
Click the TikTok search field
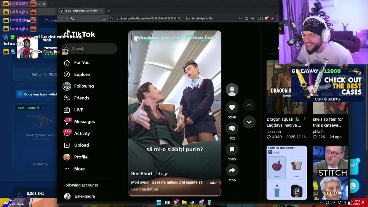[89, 49]
